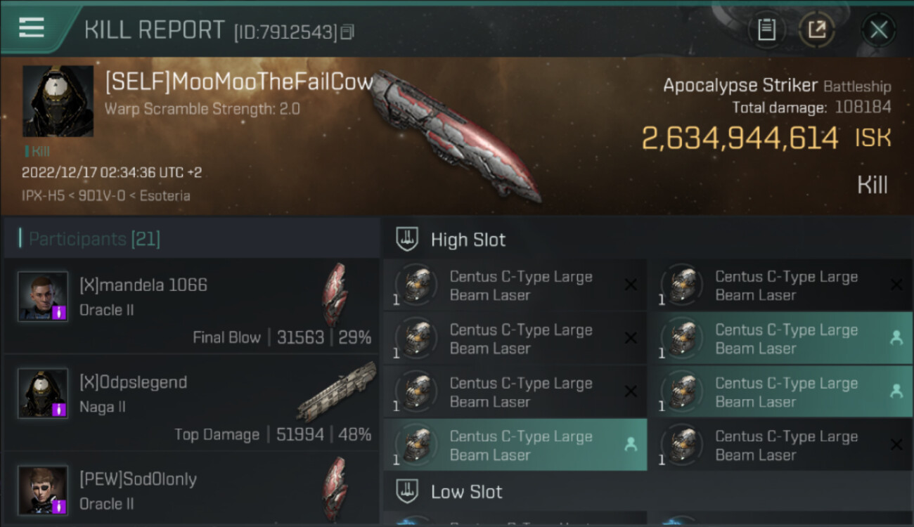The image size is (914, 527).
Task: Click the person icon on the bottom-left highlighted laser
Action: (x=631, y=444)
